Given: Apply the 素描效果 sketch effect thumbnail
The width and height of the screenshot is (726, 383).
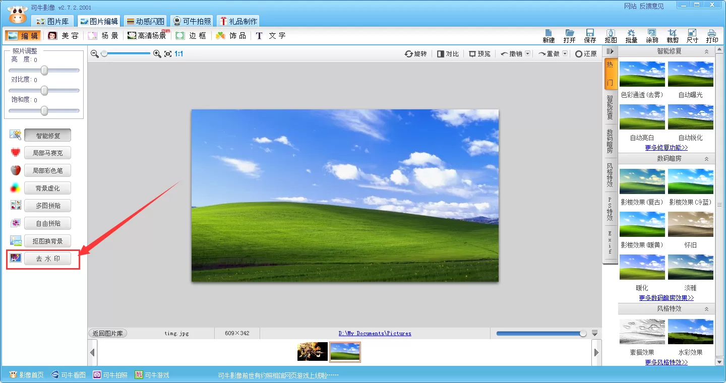Looking at the screenshot, I should [x=642, y=332].
